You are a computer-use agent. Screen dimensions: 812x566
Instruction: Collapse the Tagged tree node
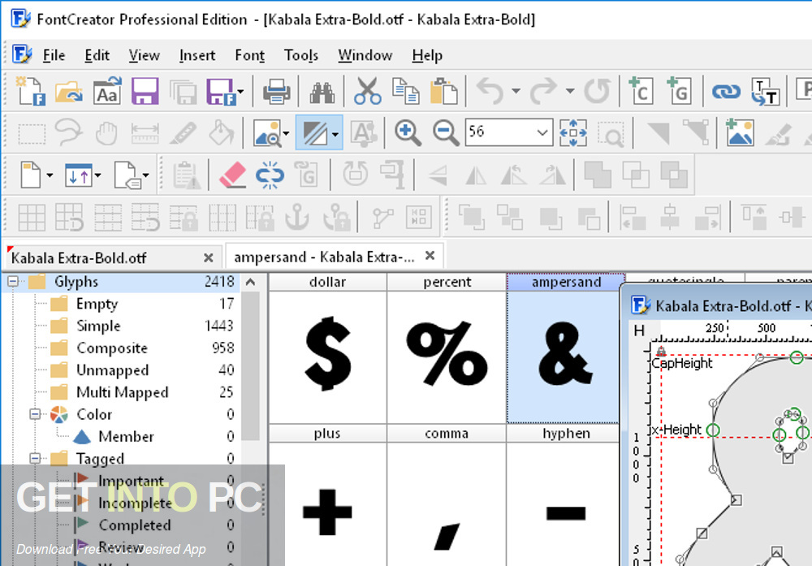(35, 458)
